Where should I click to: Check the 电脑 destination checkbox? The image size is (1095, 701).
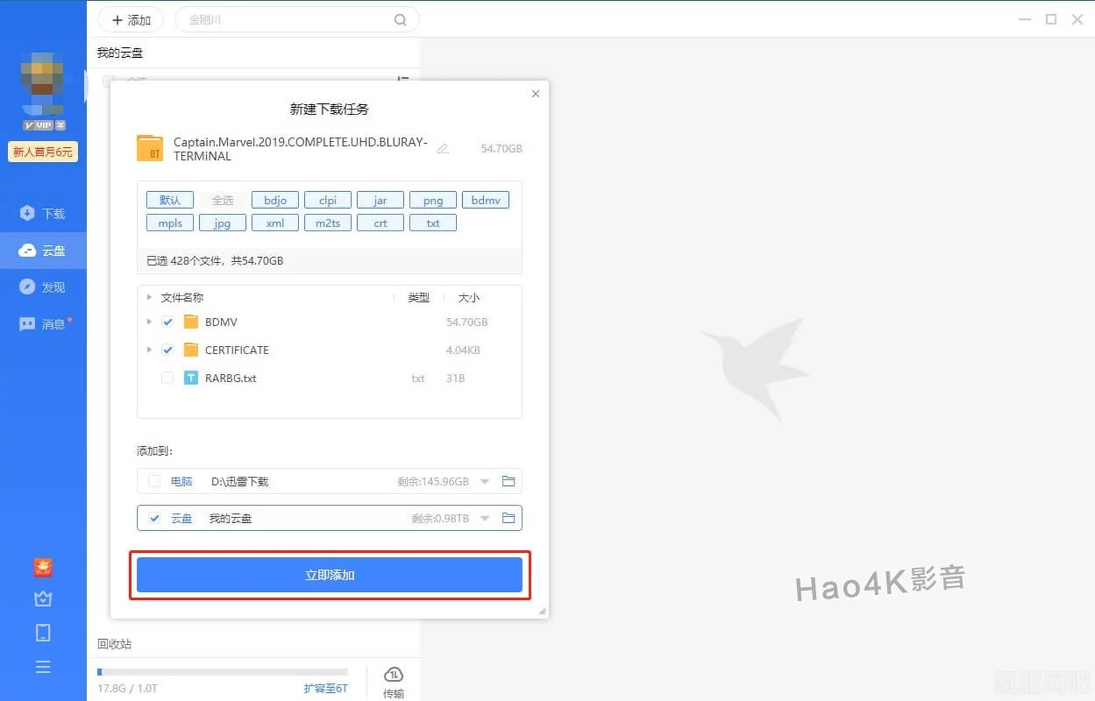[x=154, y=481]
